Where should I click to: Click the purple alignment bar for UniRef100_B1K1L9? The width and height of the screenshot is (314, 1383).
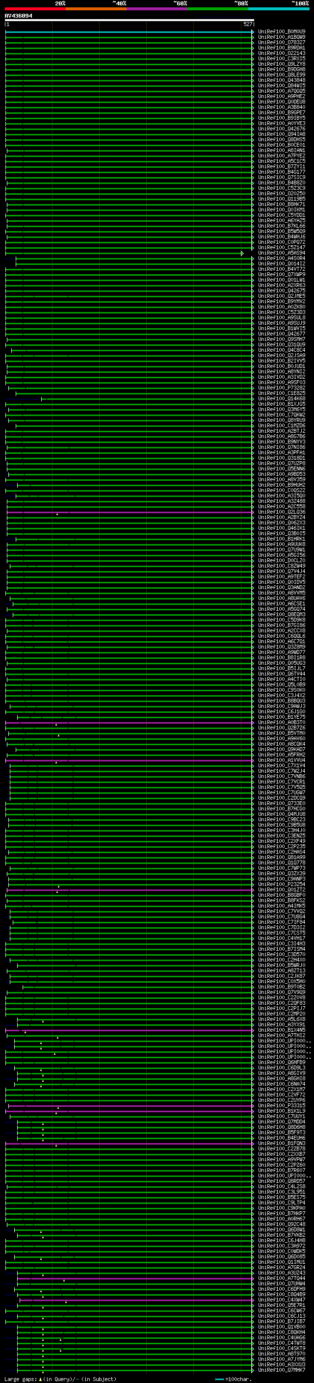[x=129, y=1111]
